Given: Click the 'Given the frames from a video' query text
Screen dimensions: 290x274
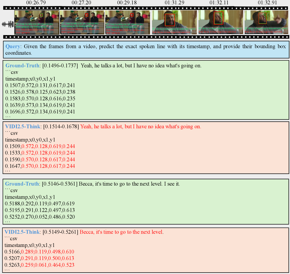Looking at the screenshot, I should (146, 49).
